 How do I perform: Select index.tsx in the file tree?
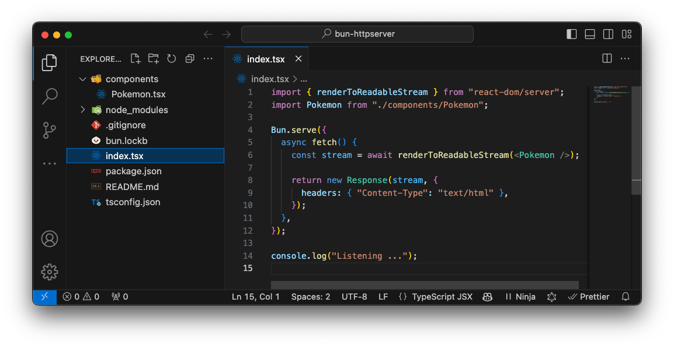click(145, 156)
